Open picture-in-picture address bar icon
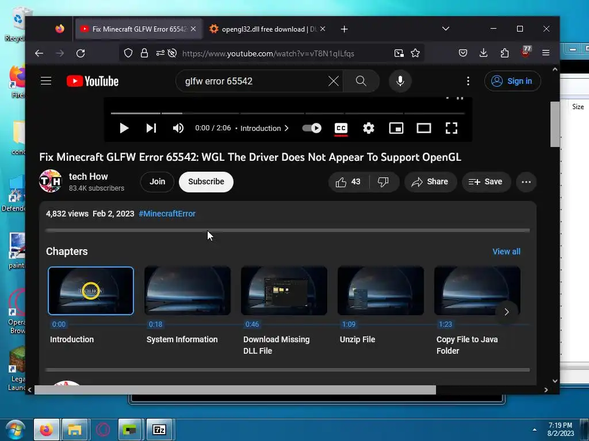 coord(399,53)
